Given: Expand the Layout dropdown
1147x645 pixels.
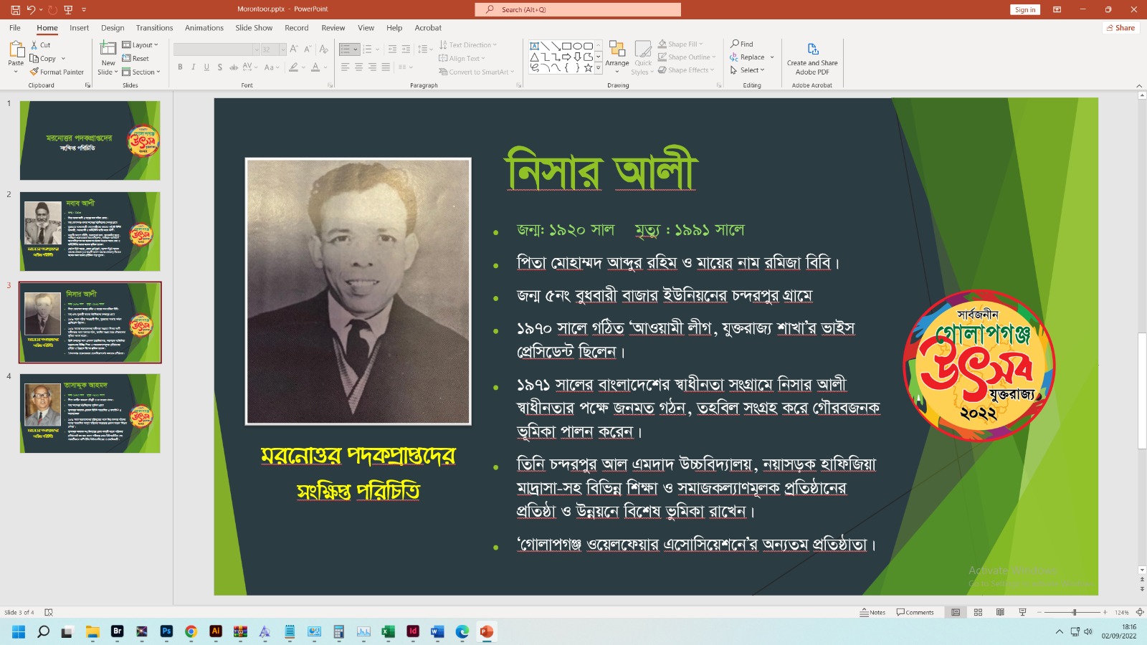Looking at the screenshot, I should pyautogui.click(x=141, y=45).
